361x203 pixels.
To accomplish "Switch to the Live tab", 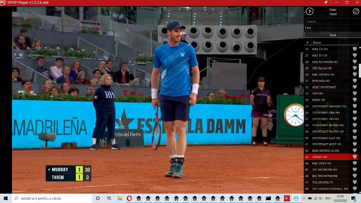I will (x=308, y=28).
